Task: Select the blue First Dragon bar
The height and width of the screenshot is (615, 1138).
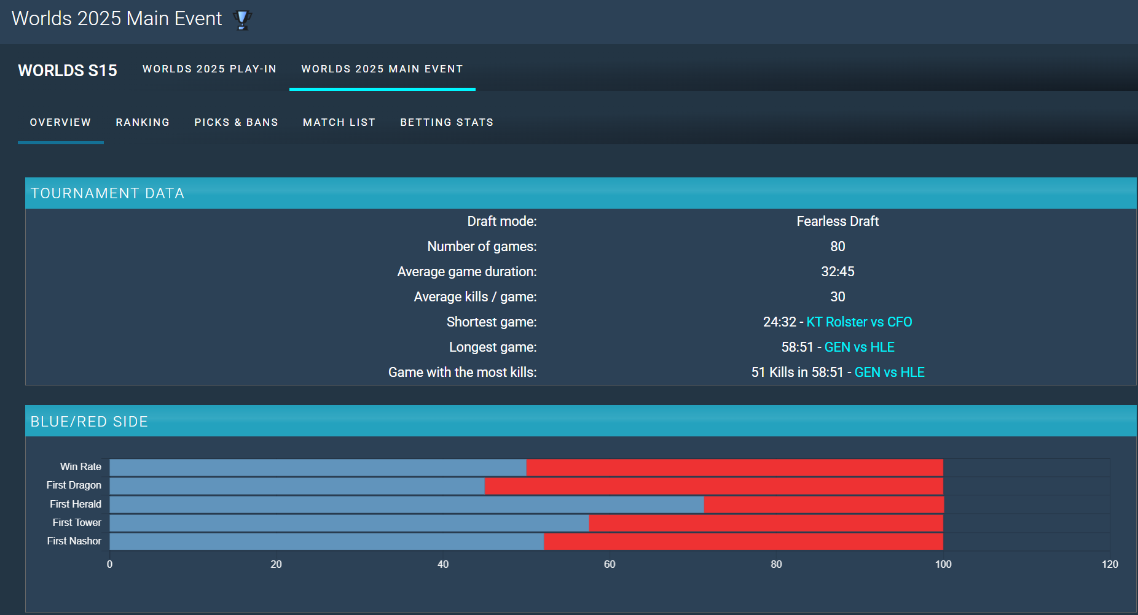Action: (x=297, y=486)
